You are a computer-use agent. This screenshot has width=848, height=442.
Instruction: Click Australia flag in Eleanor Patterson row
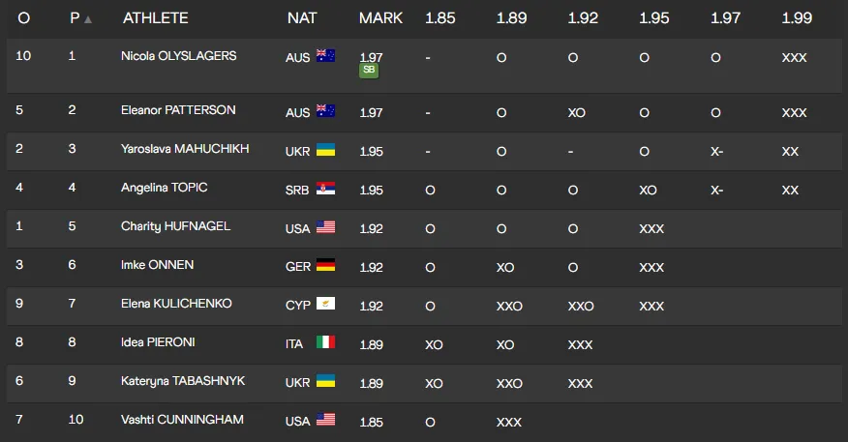point(325,112)
